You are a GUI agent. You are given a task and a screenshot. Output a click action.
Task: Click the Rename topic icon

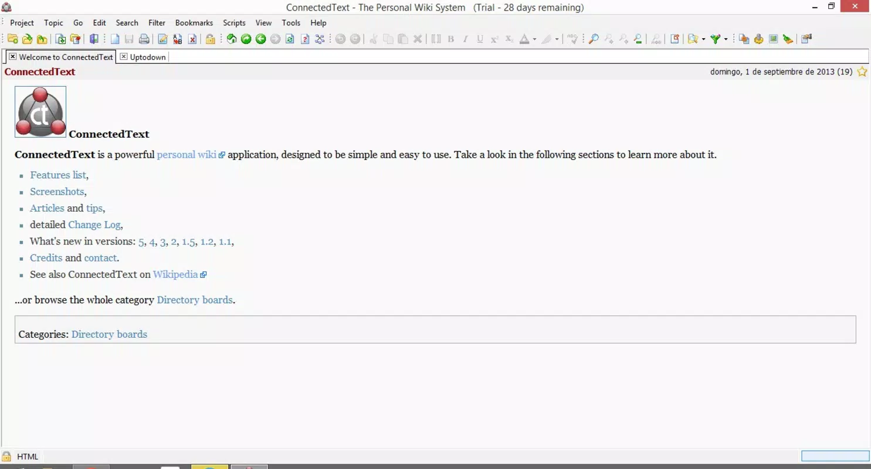tap(178, 39)
